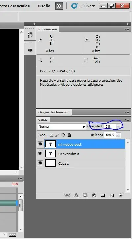
Task: Click the 'Bienvenidos a' text thumbnail
Action: pos(50,153)
